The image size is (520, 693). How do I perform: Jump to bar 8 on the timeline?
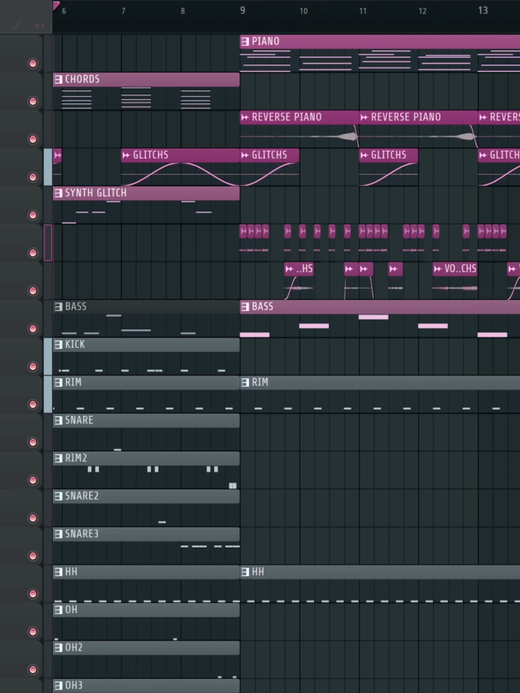click(x=183, y=11)
